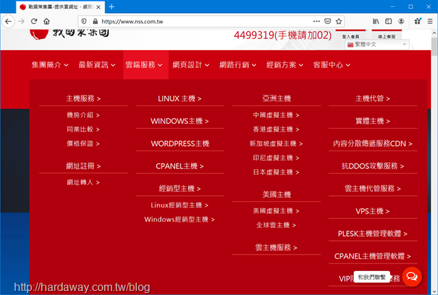The width and height of the screenshot is (438, 295).
Task: Click the URL address field
Action: (205, 21)
